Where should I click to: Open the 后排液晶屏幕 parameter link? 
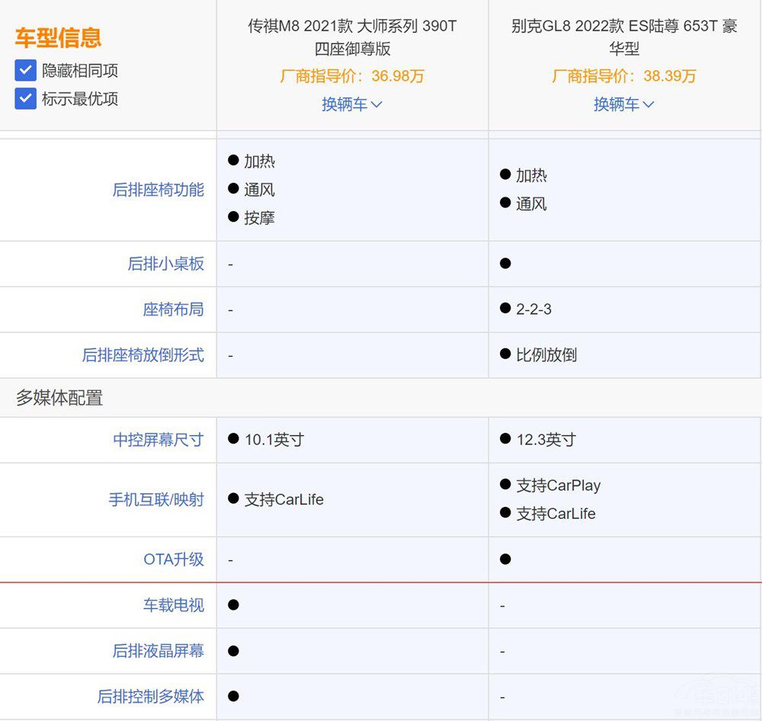[158, 651]
